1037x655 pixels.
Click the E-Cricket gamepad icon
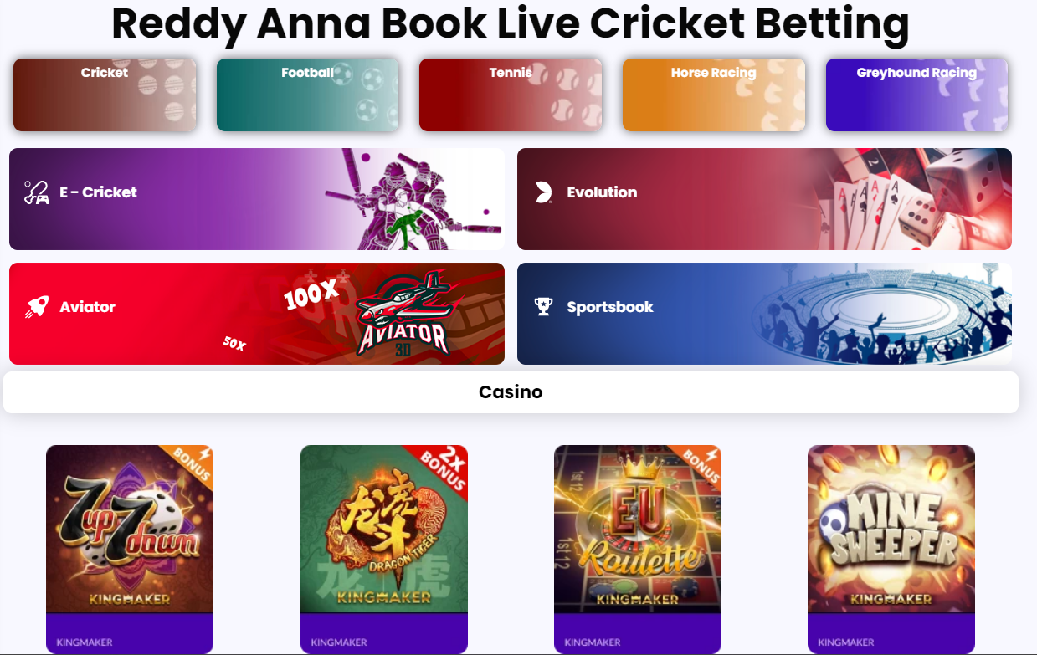[x=36, y=192]
